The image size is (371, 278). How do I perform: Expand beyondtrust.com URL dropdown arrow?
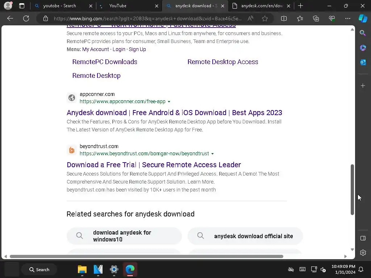[x=212, y=153]
